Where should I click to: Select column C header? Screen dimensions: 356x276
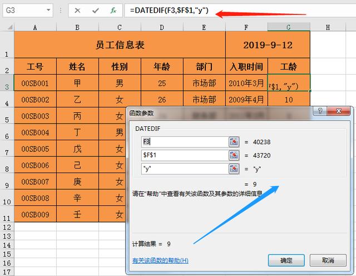(120, 27)
